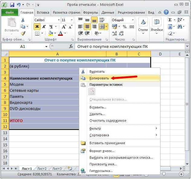The image size is (191, 179).
Task: Expand the formula bar with the chevron
Action: click(x=187, y=46)
